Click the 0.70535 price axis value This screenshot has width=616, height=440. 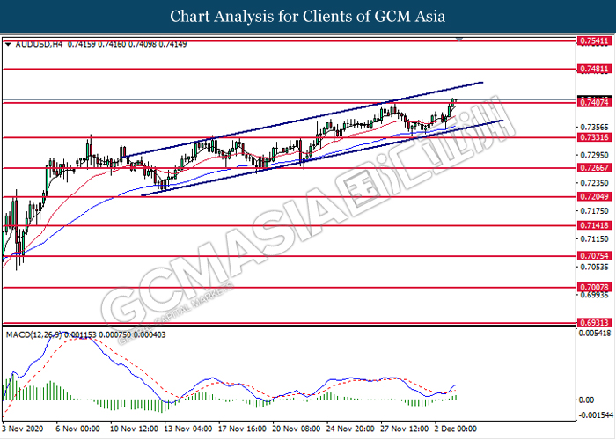click(x=594, y=267)
